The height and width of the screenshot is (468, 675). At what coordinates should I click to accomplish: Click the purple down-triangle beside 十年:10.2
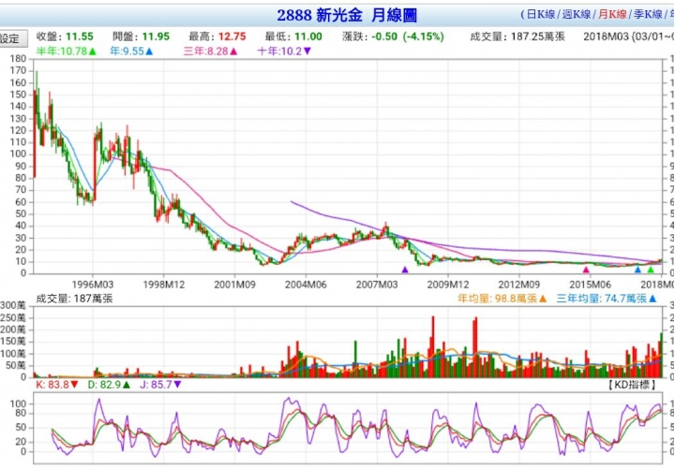307,51
